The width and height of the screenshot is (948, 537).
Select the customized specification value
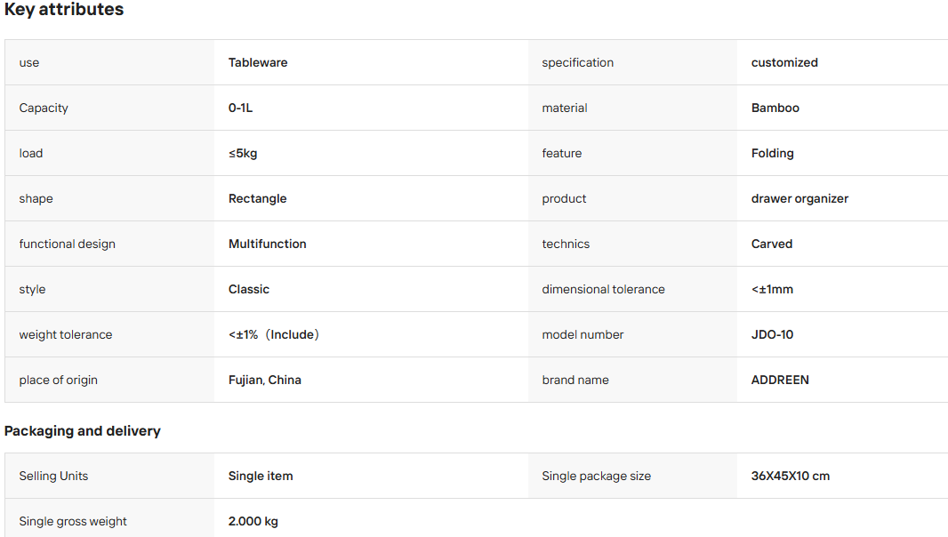(x=784, y=62)
